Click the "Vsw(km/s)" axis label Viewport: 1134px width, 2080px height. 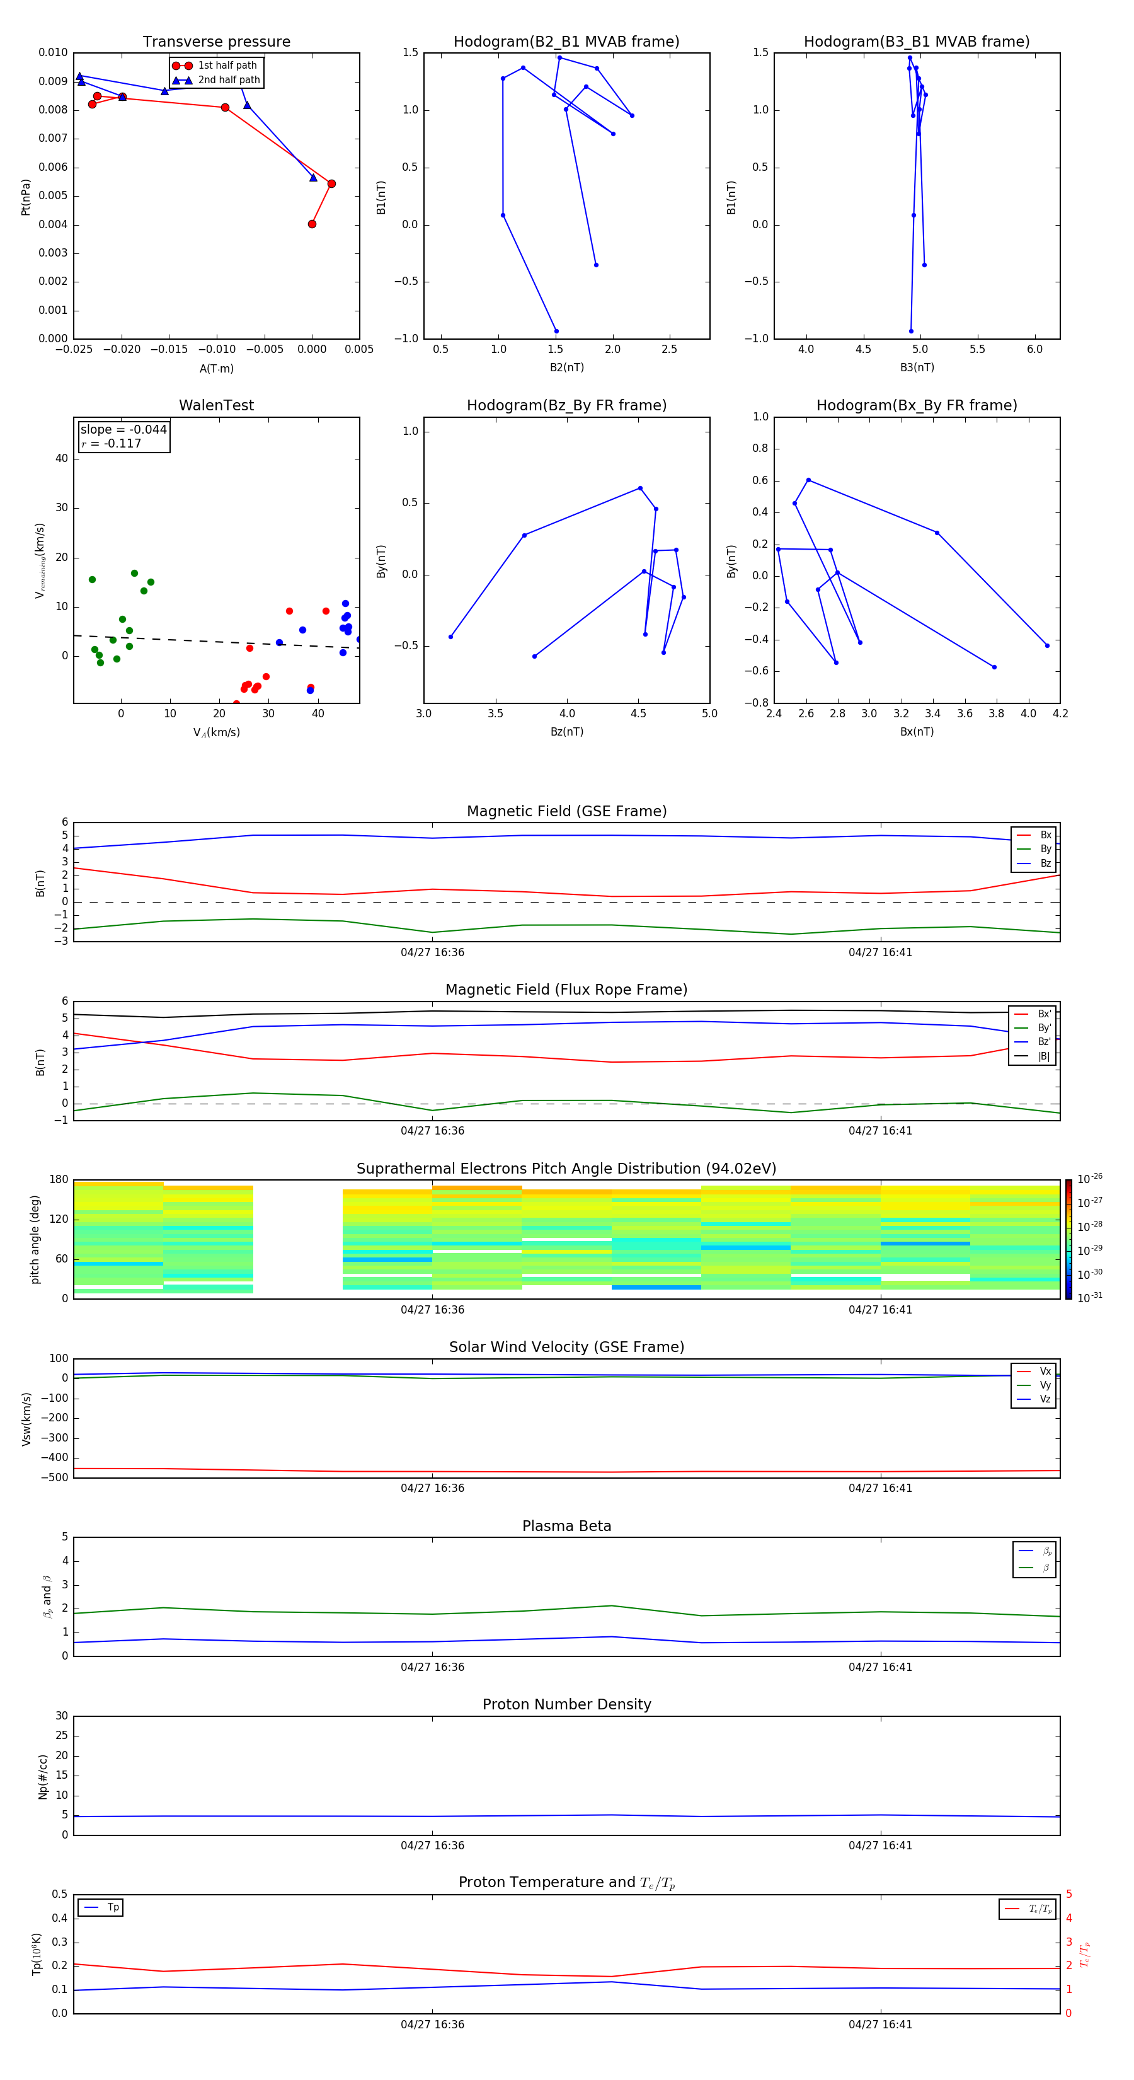click(x=26, y=1419)
